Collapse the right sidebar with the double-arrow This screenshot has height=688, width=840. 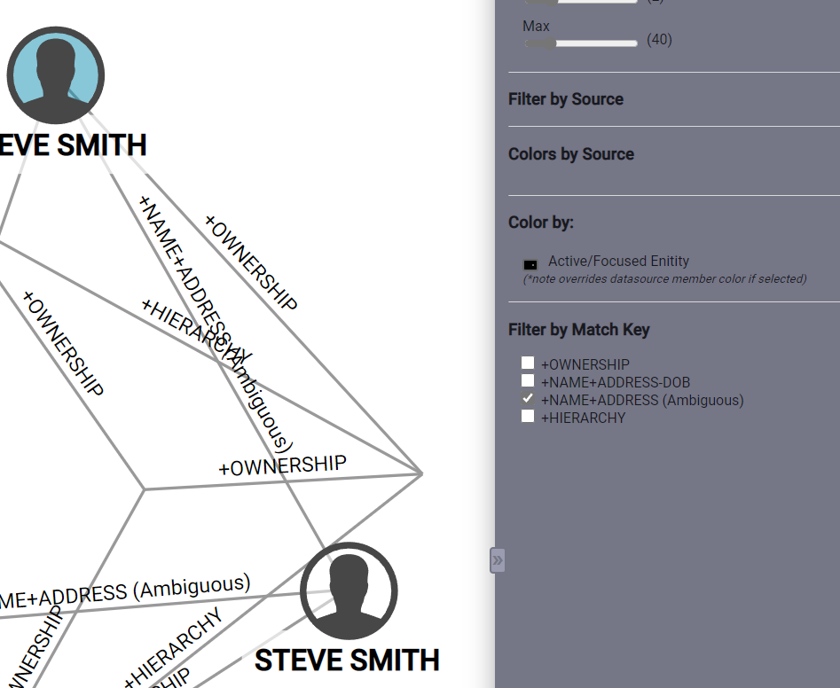[x=497, y=560]
